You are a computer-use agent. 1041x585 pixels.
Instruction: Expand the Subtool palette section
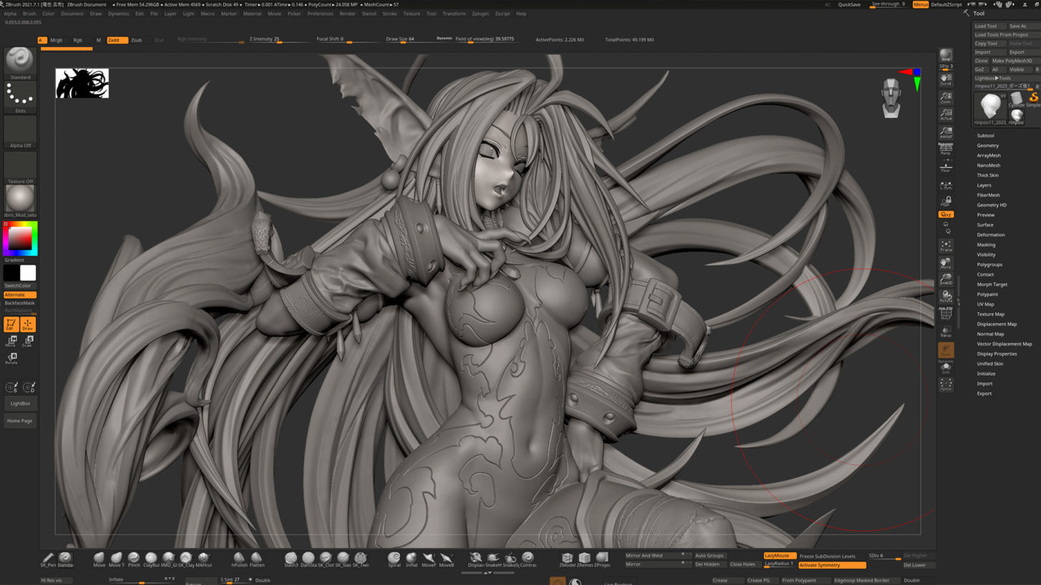[985, 135]
